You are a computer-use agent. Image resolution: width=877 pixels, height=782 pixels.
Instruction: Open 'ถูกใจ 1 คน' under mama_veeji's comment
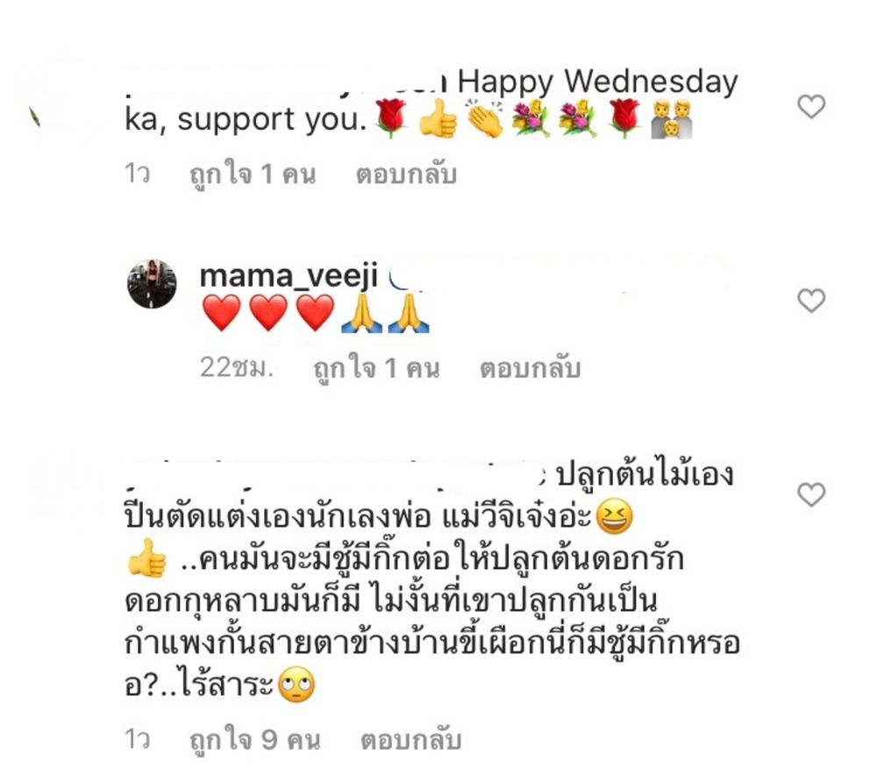376,368
